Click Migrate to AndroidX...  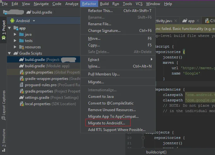pos(118,123)
